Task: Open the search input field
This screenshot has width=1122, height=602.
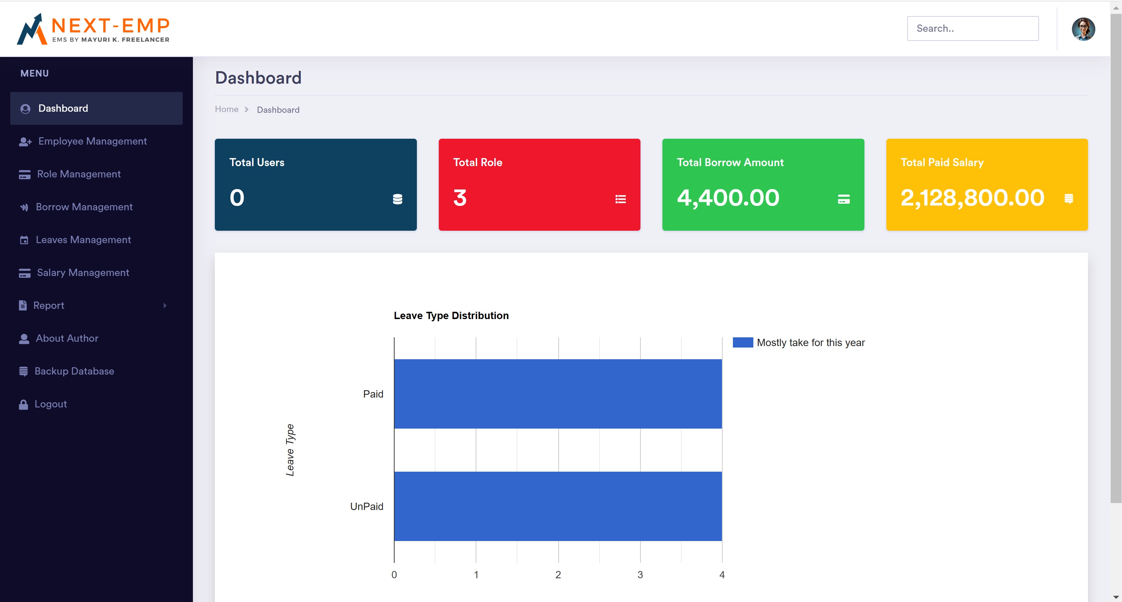Action: [x=972, y=28]
